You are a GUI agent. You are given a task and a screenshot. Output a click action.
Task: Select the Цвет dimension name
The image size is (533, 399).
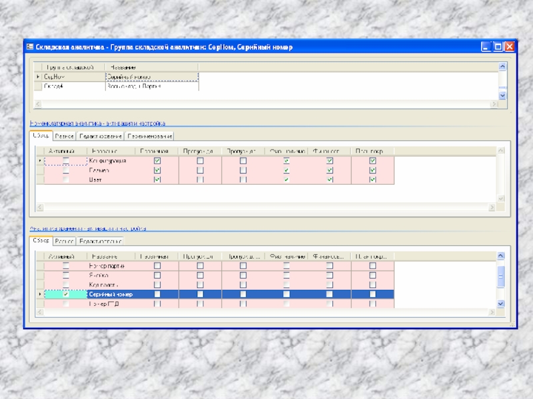95,180
